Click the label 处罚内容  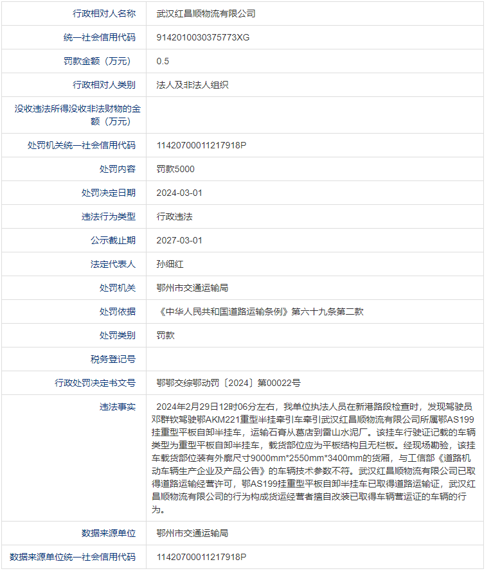117,169
